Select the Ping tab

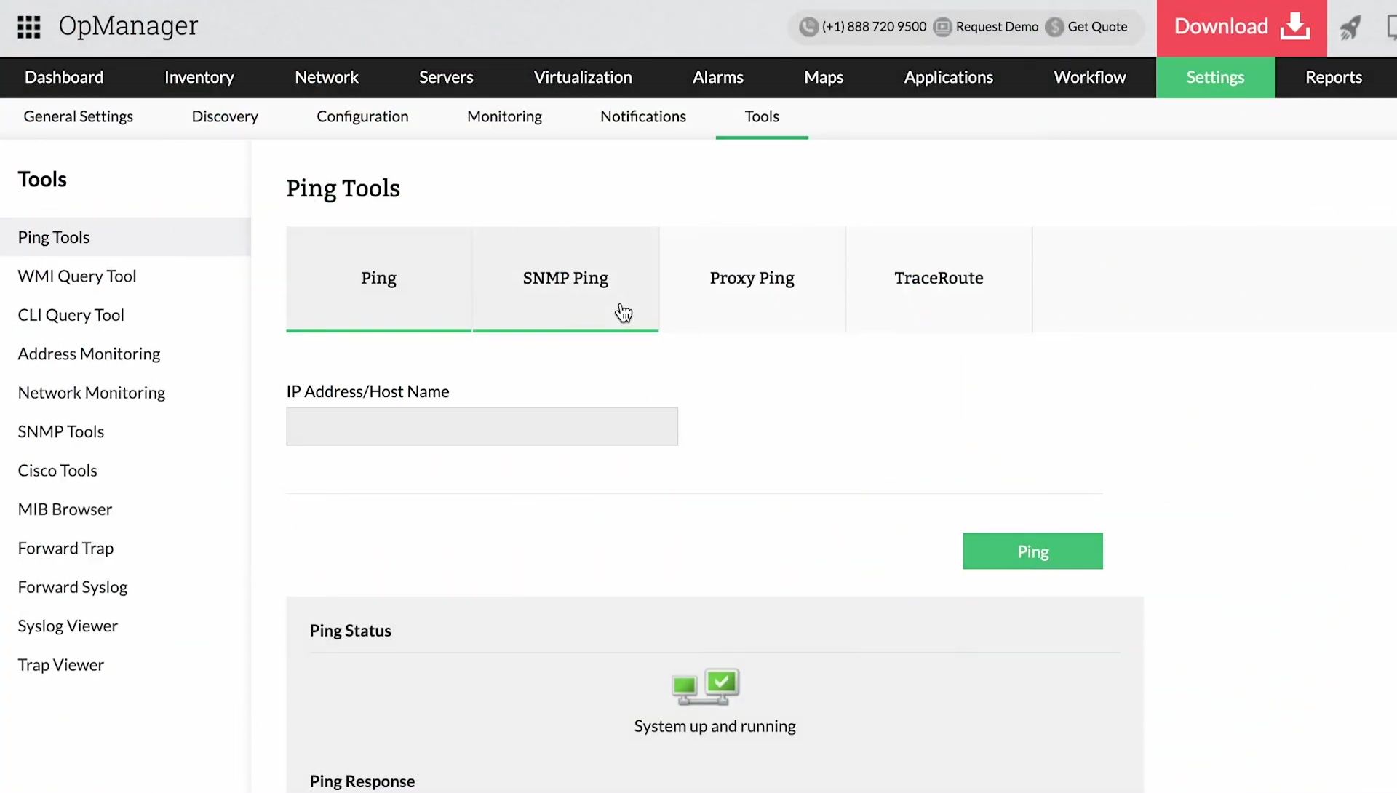click(x=378, y=279)
